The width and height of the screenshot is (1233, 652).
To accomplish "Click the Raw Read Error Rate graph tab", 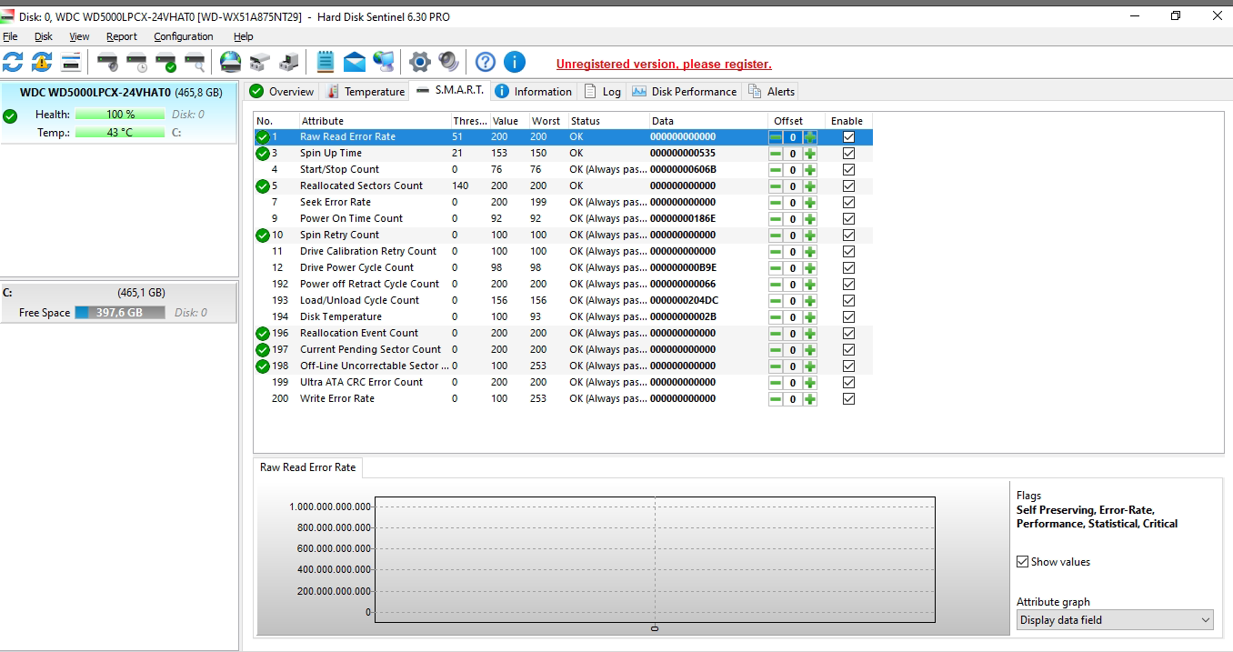I will [x=308, y=467].
